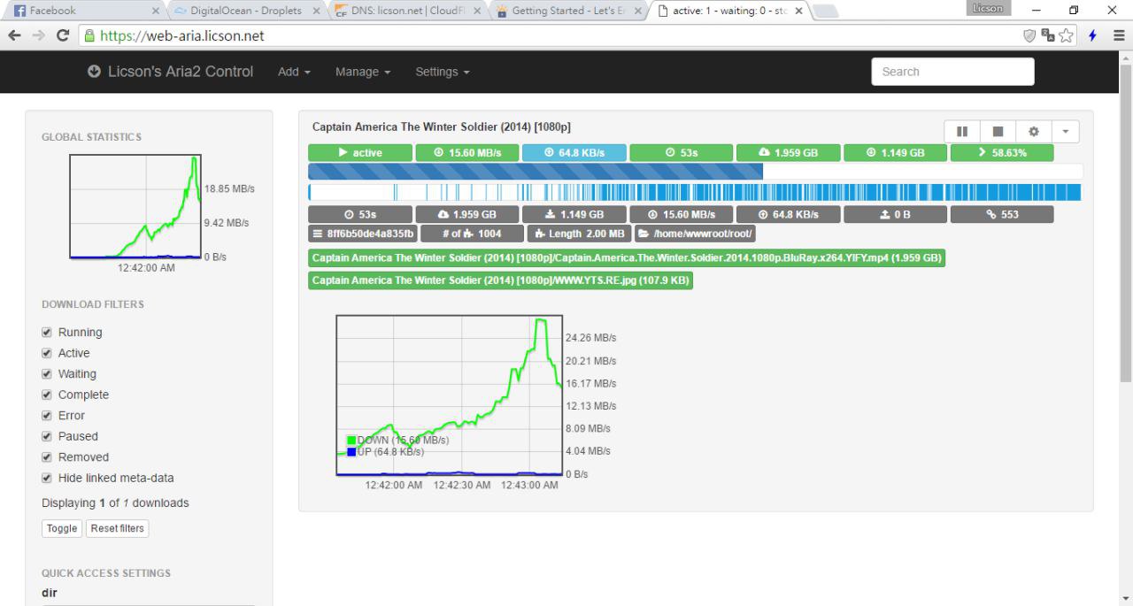Image resolution: width=1133 pixels, height=606 pixels.
Task: Click inside the Search field
Action: 952,72
